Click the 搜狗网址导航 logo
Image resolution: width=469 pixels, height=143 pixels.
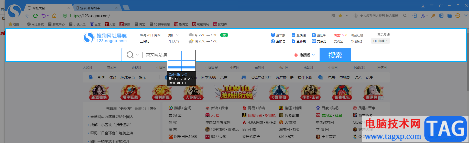[105, 38]
